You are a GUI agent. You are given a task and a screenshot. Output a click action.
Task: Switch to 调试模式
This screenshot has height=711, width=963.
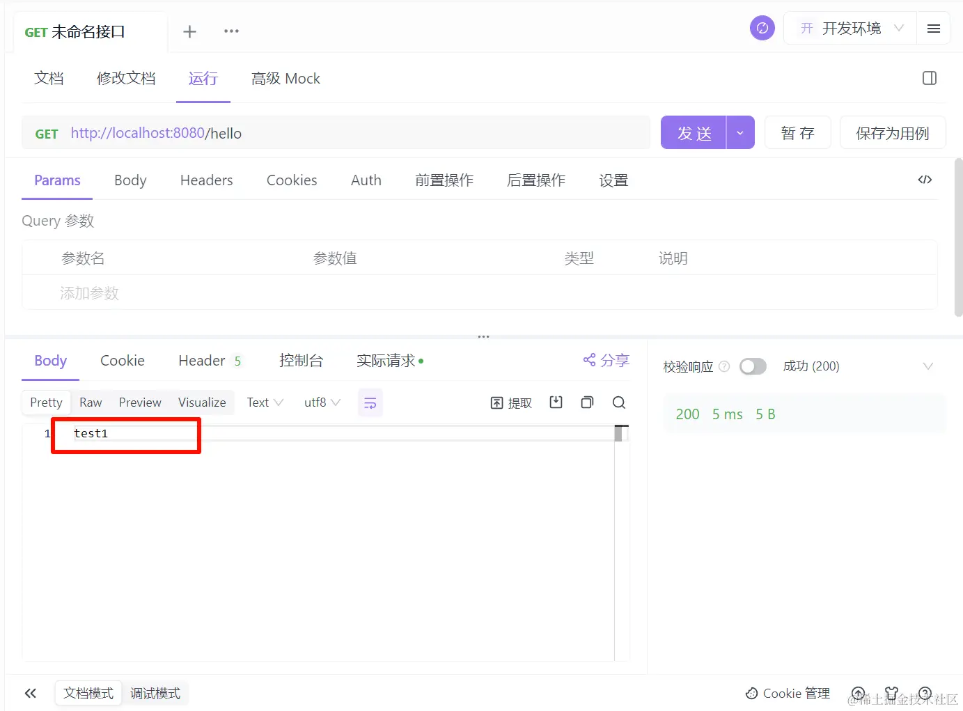pos(155,693)
